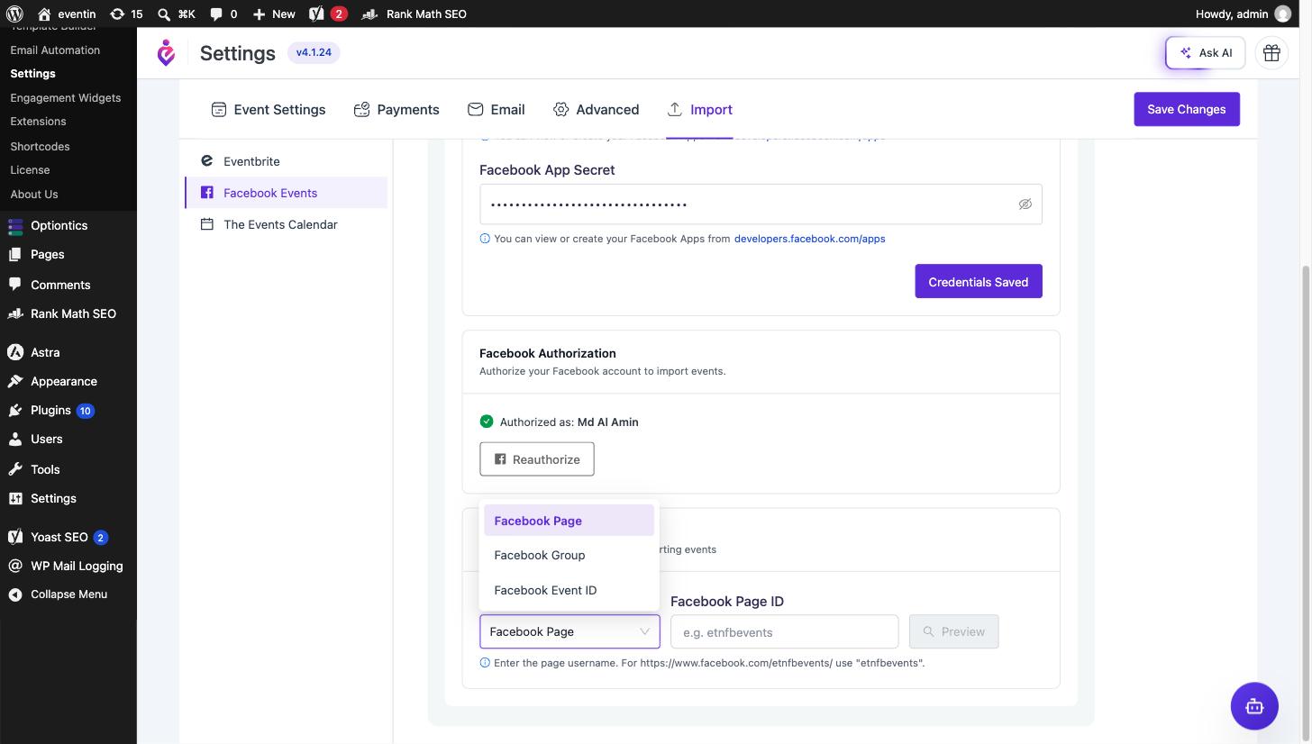Click the info icon beside page username hint
Screen dimensions: 1312x744
[485, 663]
